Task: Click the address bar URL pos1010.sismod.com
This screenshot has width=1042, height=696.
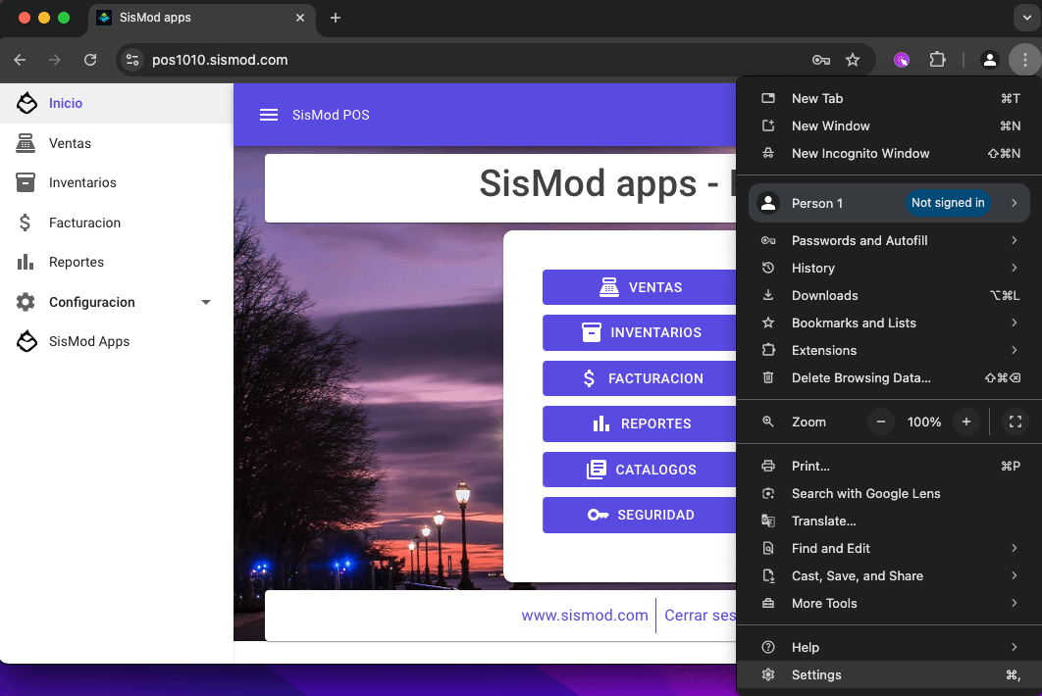Action: 220,60
